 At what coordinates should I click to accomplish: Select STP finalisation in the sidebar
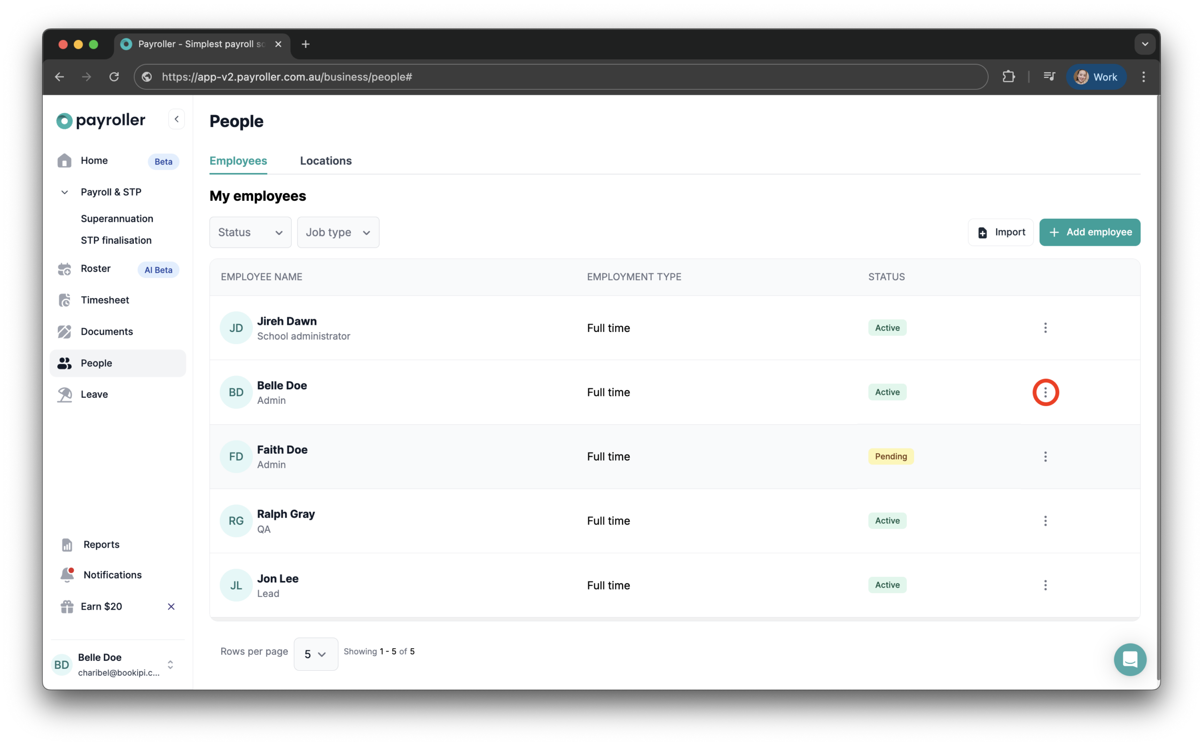(116, 240)
